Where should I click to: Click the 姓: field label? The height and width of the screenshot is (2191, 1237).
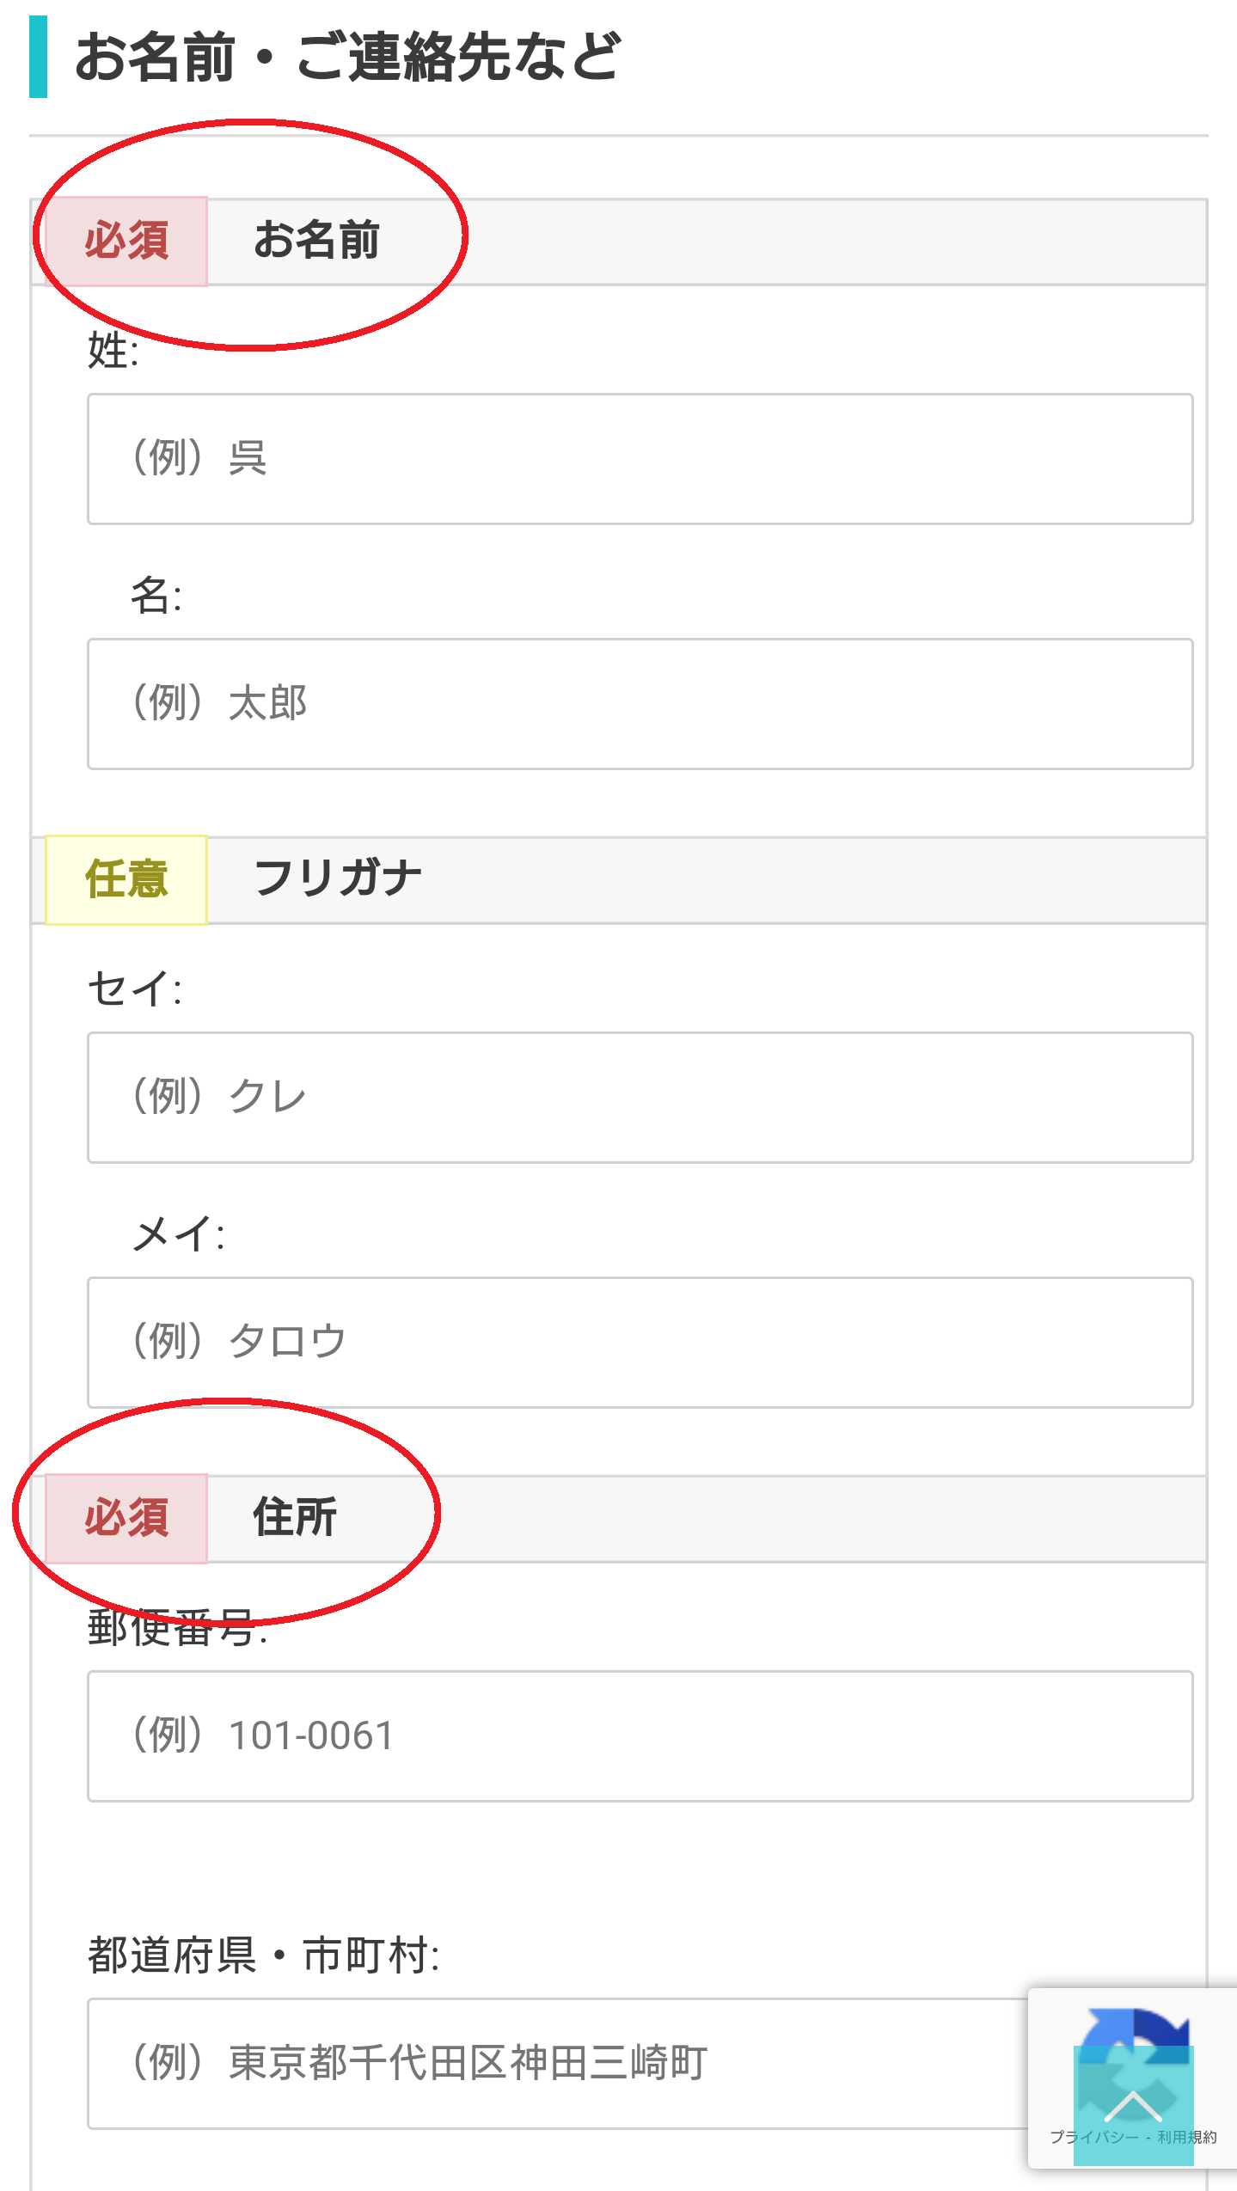[x=113, y=351]
